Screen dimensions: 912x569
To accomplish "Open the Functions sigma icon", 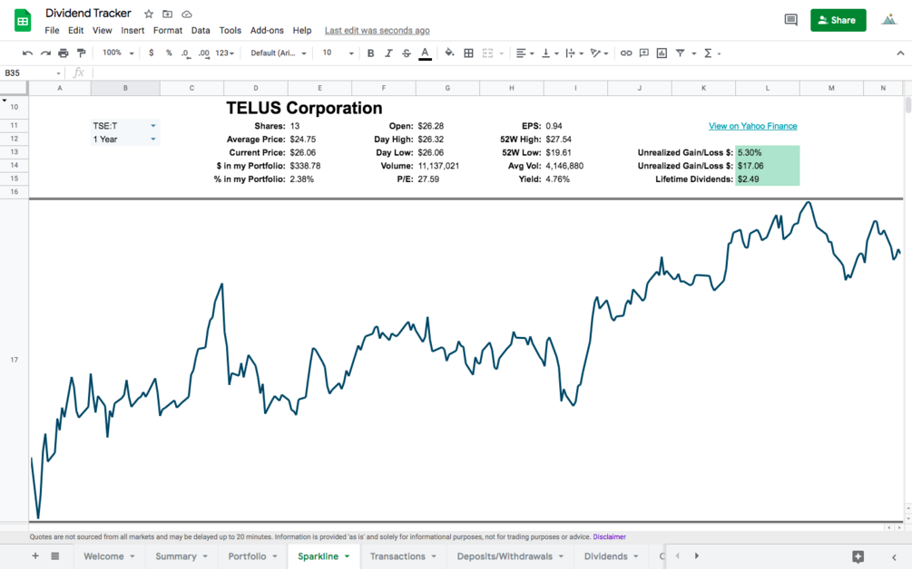I will tap(708, 53).
